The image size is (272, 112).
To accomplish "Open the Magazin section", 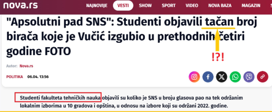I will [251, 6].
